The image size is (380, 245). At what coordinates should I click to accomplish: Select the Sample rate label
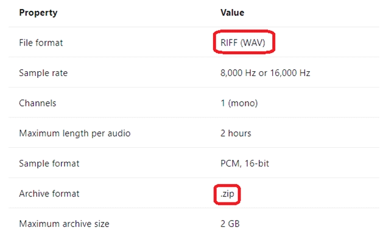(43, 73)
